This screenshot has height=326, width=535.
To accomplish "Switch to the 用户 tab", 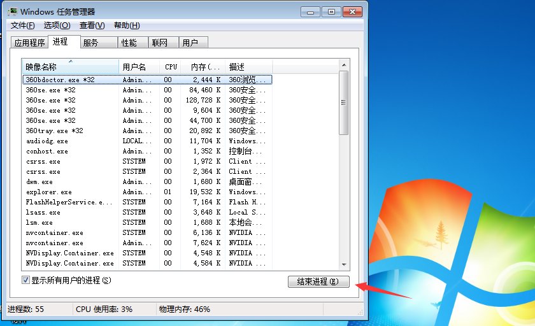I will [193, 43].
